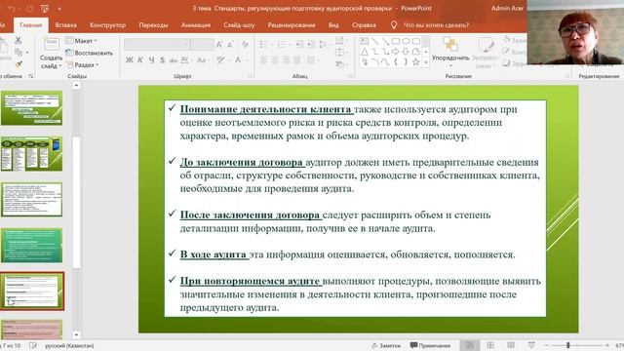Open the quick access toolbar customize dropdown

pyautogui.click(x=59, y=9)
